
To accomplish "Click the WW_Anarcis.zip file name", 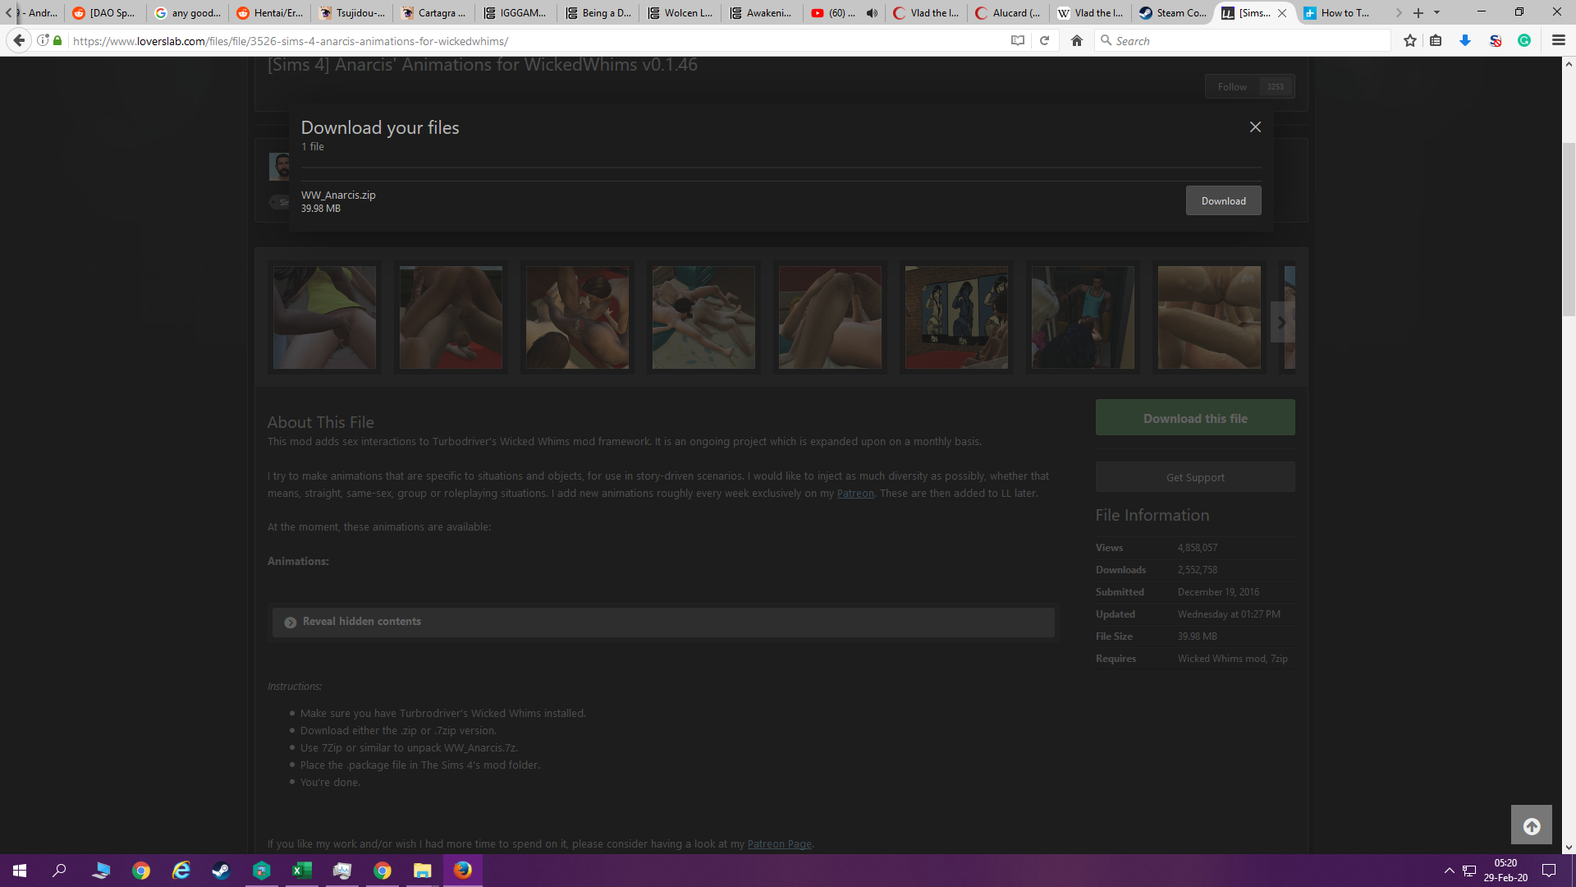I will tap(338, 195).
